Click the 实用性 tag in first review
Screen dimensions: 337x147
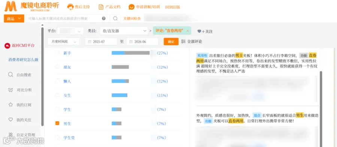pos(202,55)
